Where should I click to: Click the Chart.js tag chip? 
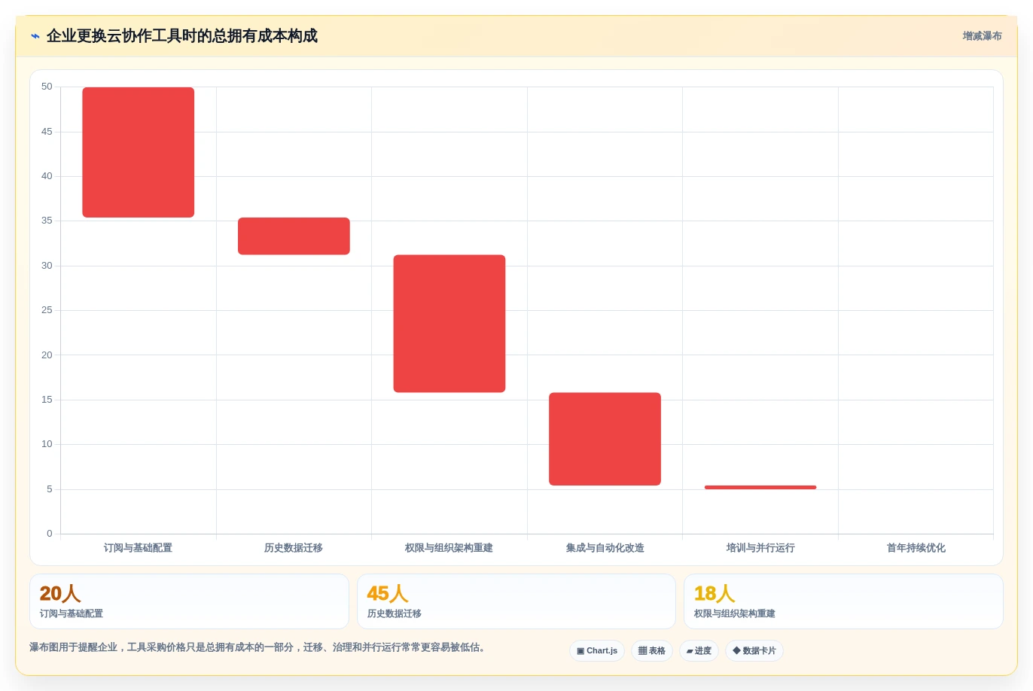click(x=597, y=651)
